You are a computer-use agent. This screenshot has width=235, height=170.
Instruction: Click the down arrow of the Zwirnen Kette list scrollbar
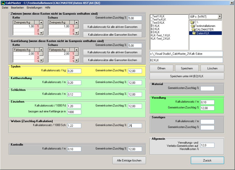pos(41,33)
